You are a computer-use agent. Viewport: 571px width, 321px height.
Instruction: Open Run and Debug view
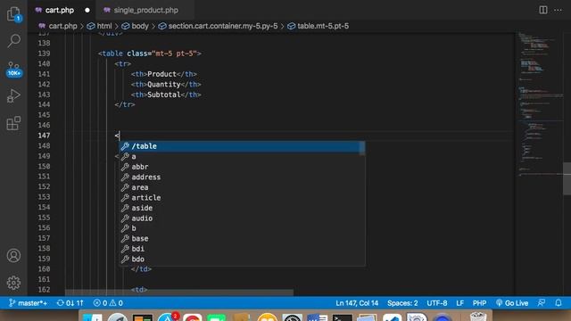pos(14,95)
